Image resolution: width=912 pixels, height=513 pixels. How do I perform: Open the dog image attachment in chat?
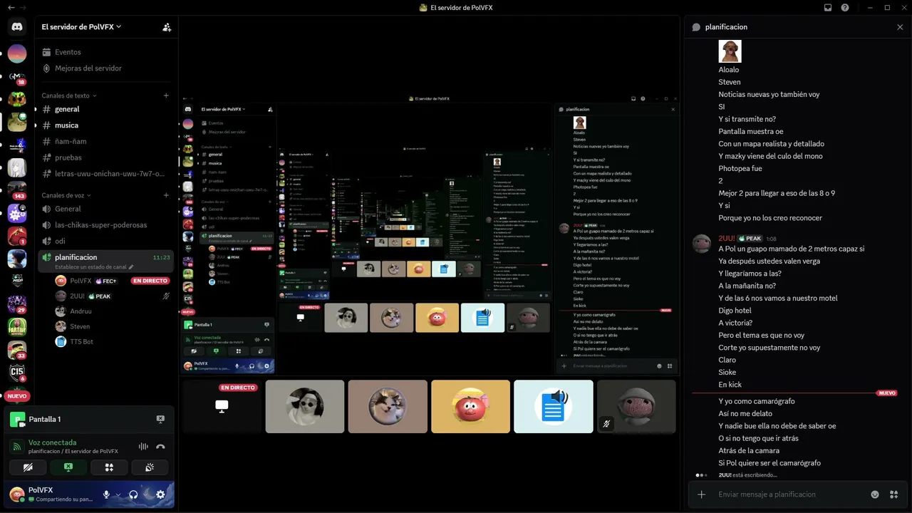(x=730, y=51)
